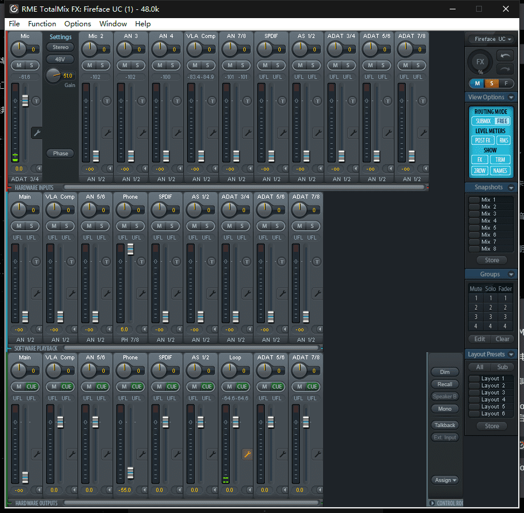Toggle 48V phantom power

coord(60,60)
